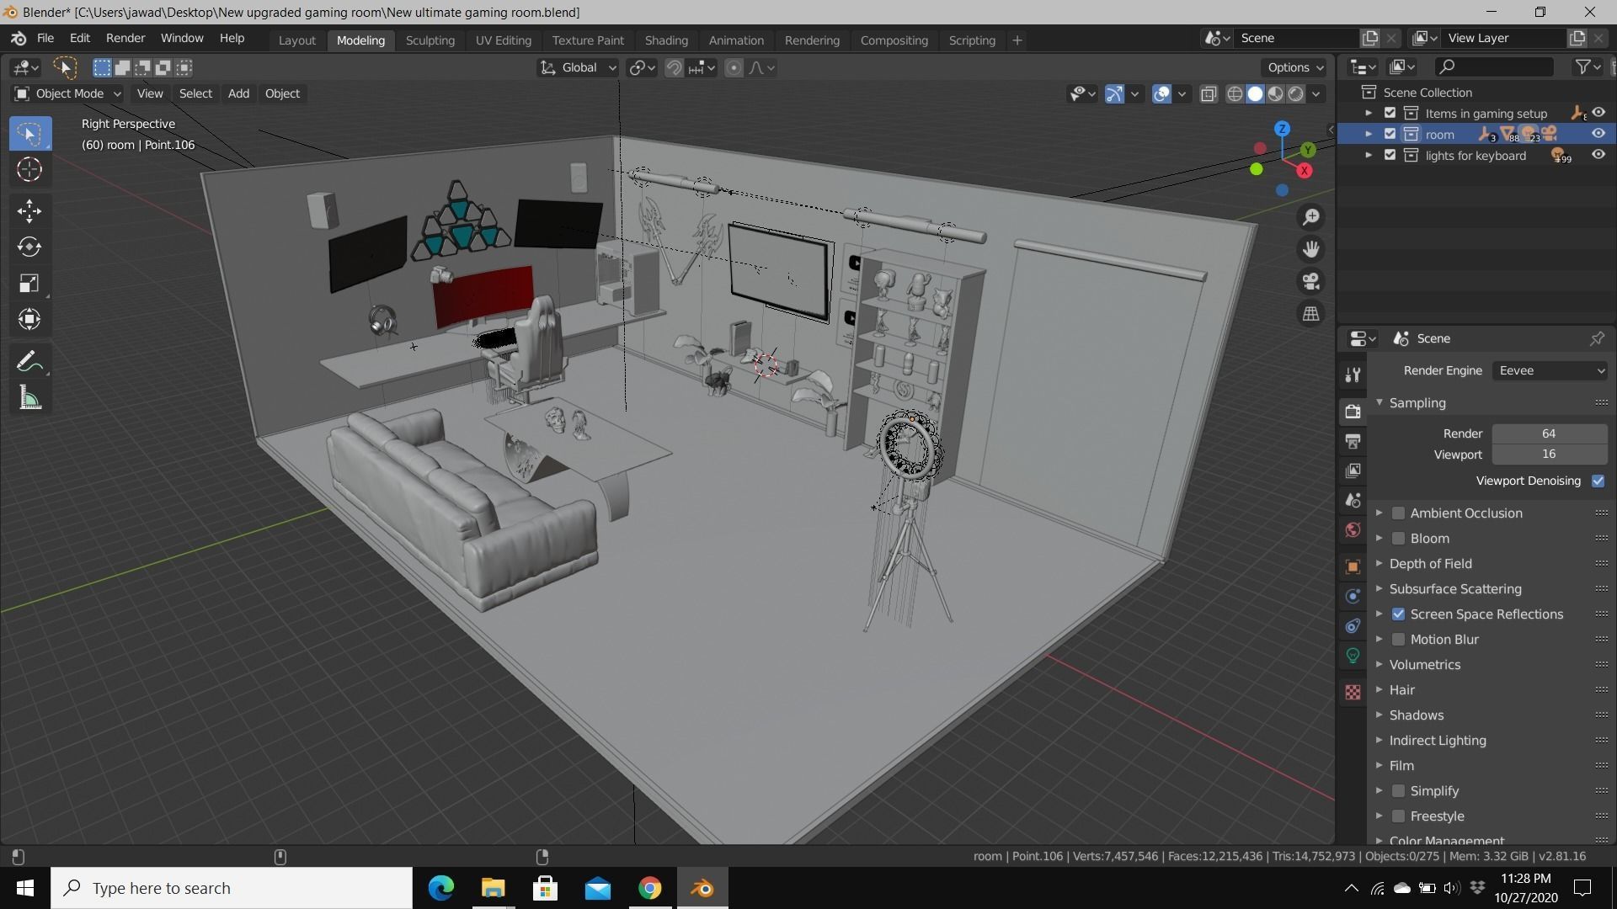Click the viewport View menu button

[150, 93]
